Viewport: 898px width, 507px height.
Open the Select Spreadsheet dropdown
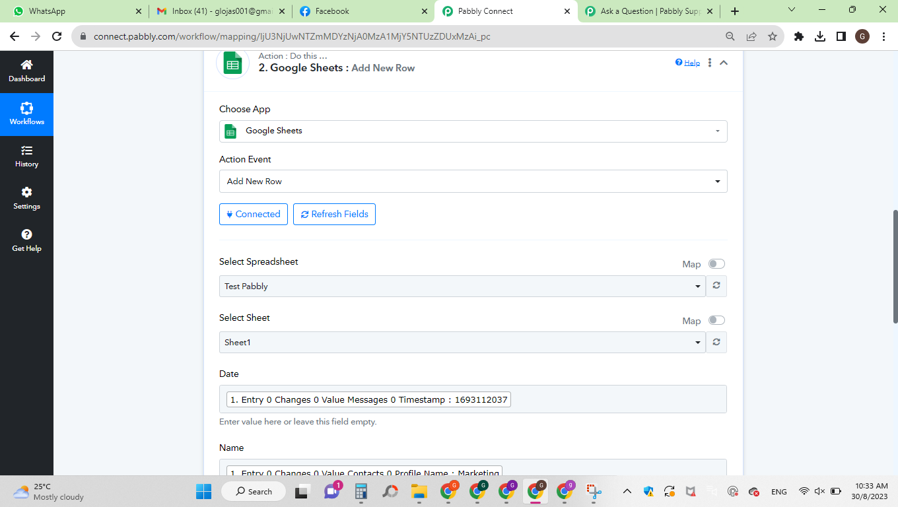[462, 287]
